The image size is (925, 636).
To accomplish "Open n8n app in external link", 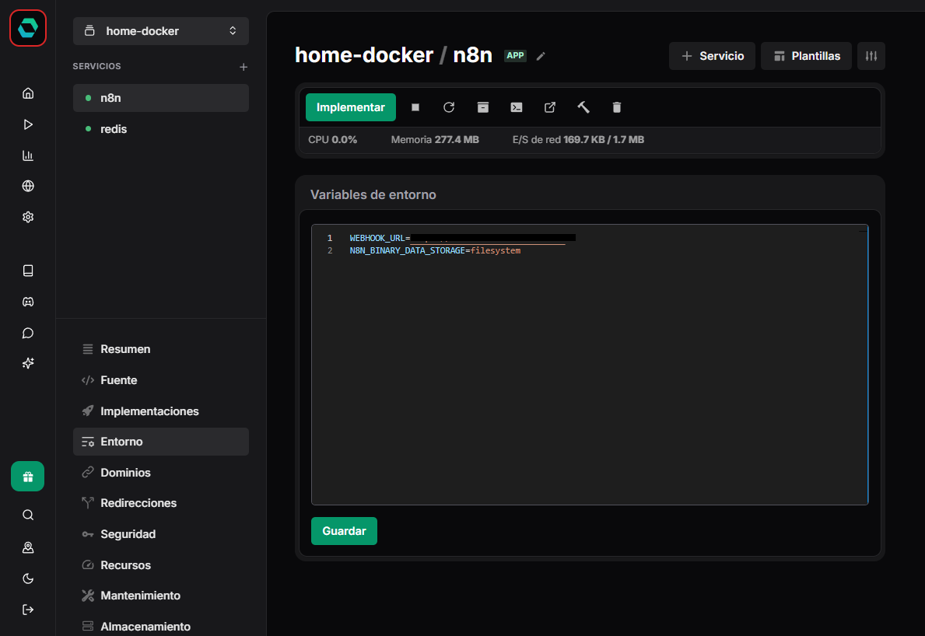I will click(x=550, y=107).
